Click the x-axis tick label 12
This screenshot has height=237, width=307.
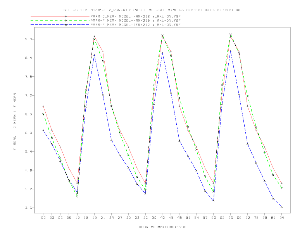tap(78, 218)
